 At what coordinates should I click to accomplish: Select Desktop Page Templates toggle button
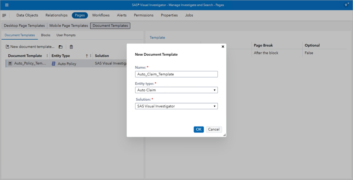click(24, 26)
